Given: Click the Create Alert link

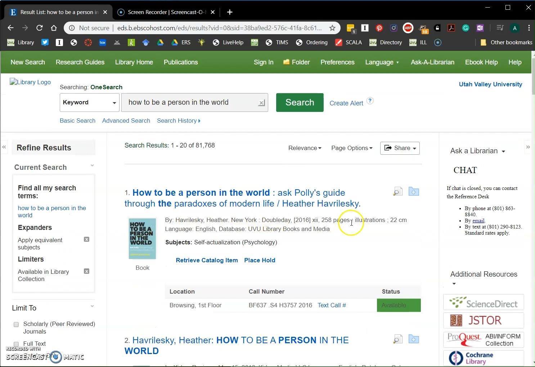Looking at the screenshot, I should click(x=346, y=103).
